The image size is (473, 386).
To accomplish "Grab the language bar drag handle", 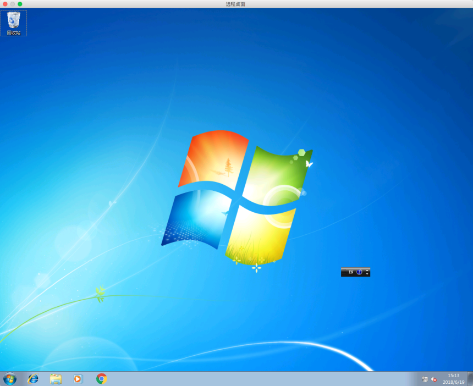I will pyautogui.click(x=344, y=272).
